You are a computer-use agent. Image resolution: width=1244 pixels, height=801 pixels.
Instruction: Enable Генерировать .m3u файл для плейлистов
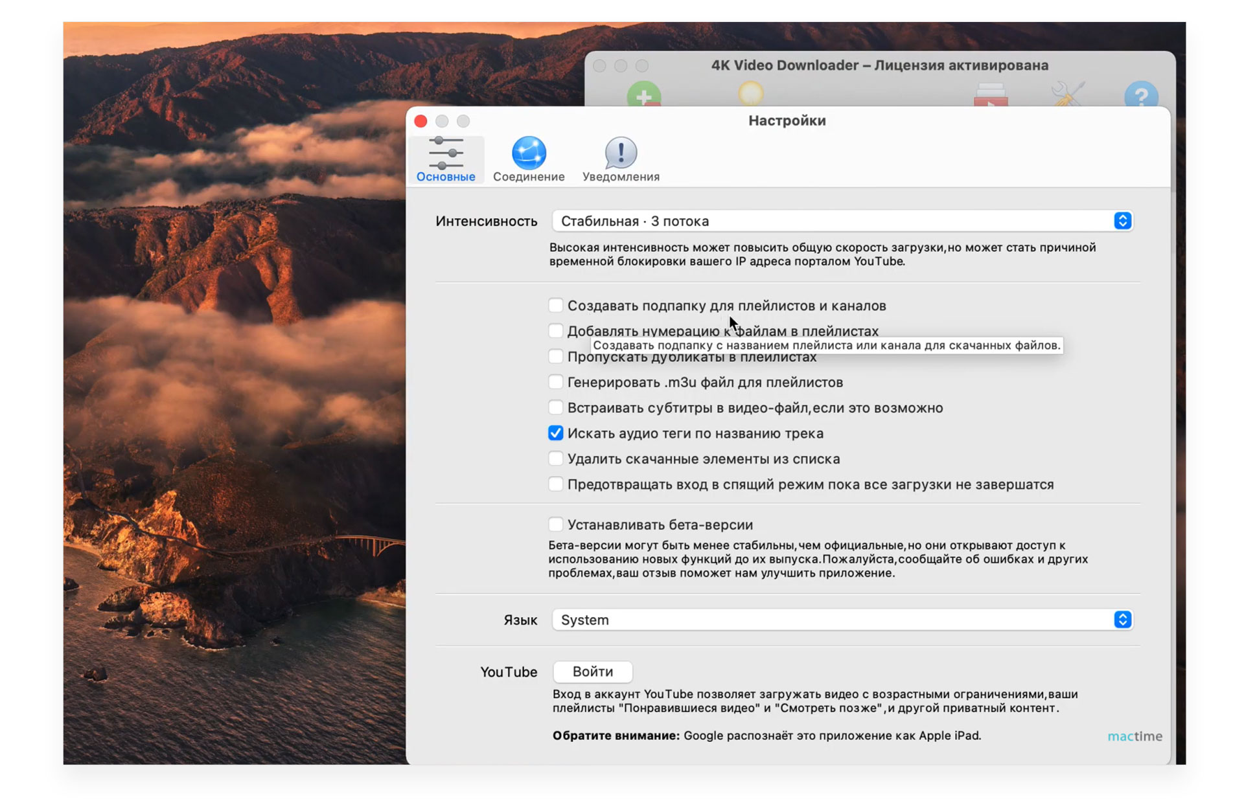point(555,382)
